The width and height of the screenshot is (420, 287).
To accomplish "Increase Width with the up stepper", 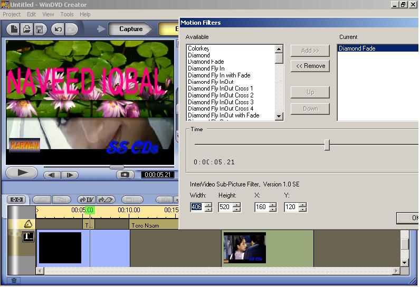I will coord(208,205).
